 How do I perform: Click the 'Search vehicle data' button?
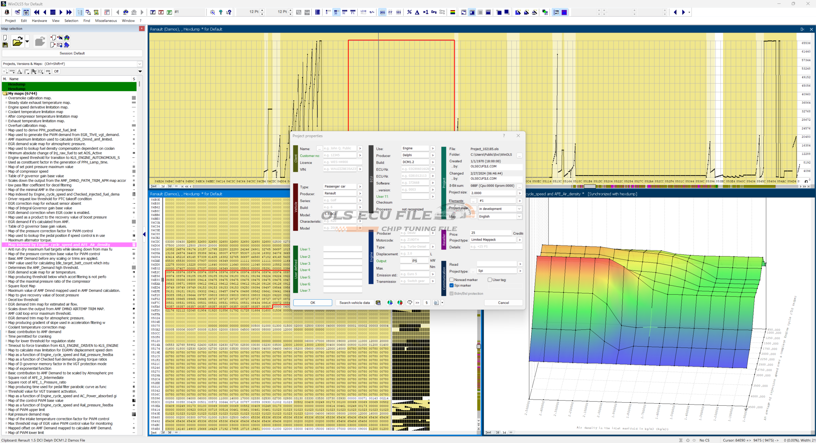pyautogui.click(x=354, y=303)
